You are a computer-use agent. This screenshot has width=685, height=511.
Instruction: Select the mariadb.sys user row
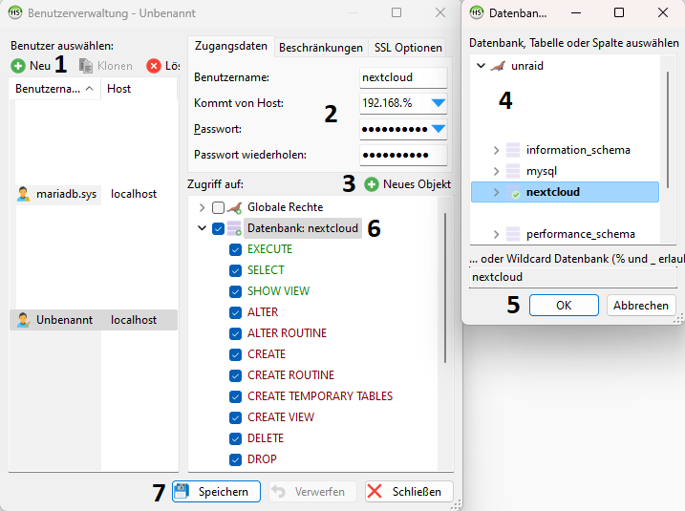click(x=94, y=194)
